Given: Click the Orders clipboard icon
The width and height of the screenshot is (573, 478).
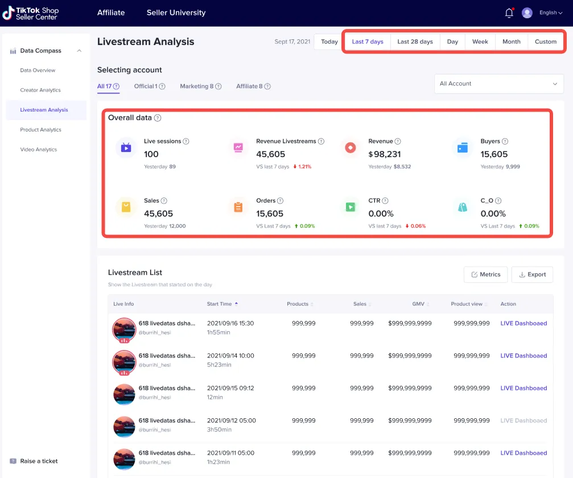Looking at the screenshot, I should [238, 207].
